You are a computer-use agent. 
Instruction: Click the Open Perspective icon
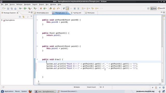pyautogui.click(x=148, y=9)
